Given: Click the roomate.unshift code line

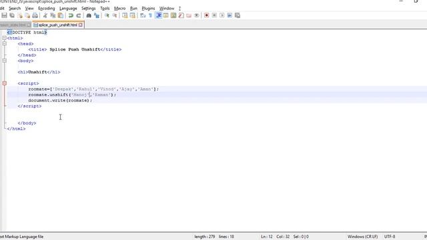Looking at the screenshot, I should (72, 95).
